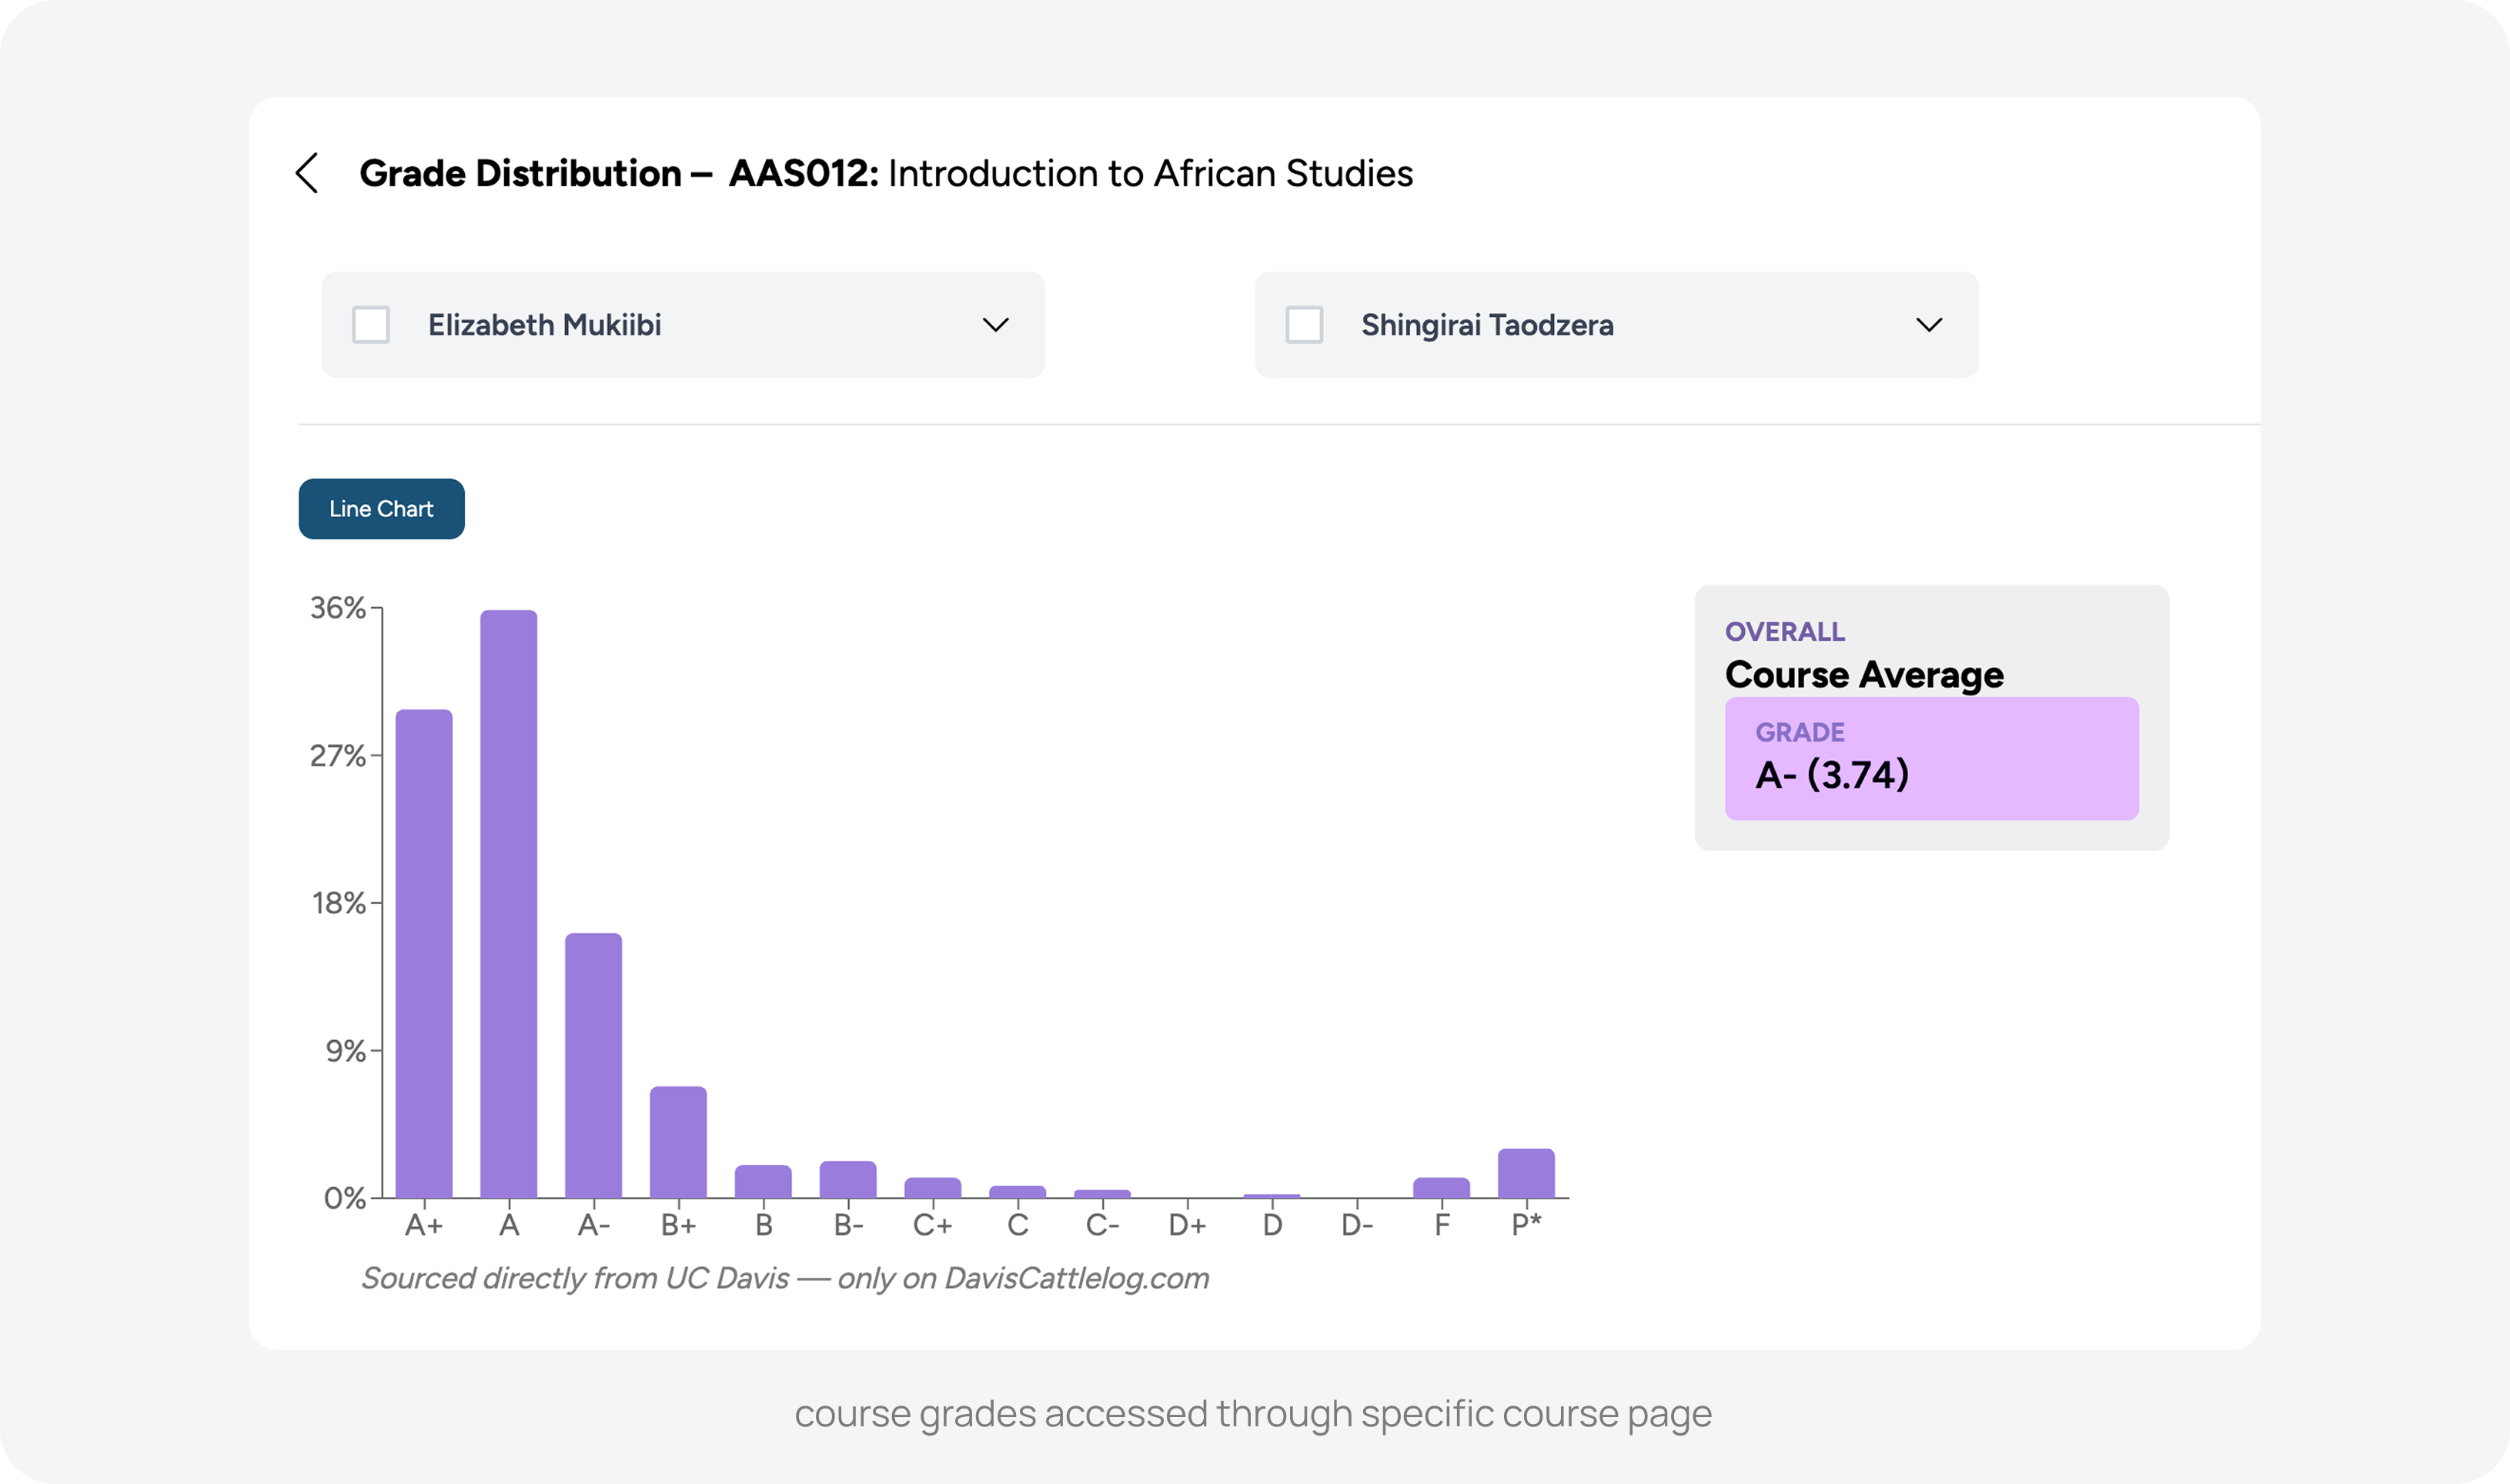
Task: Click the purple 'GRADE' label
Action: tap(1800, 732)
